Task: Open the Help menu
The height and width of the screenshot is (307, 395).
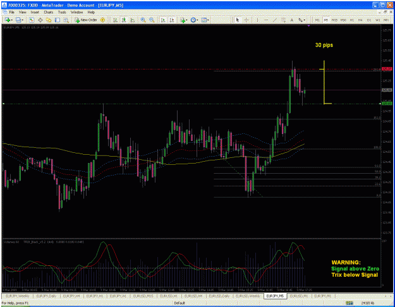Action: (91, 12)
